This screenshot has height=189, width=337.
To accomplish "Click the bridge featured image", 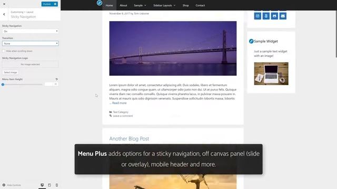I will [x=173, y=48].
